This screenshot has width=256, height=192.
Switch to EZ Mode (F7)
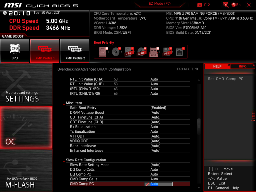point(159,3)
